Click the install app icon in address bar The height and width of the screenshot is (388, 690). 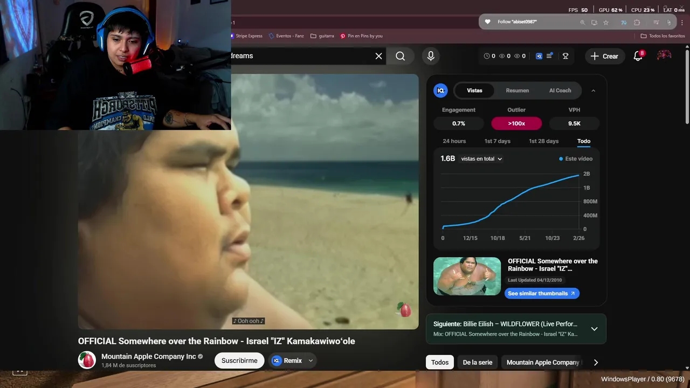coord(594,23)
